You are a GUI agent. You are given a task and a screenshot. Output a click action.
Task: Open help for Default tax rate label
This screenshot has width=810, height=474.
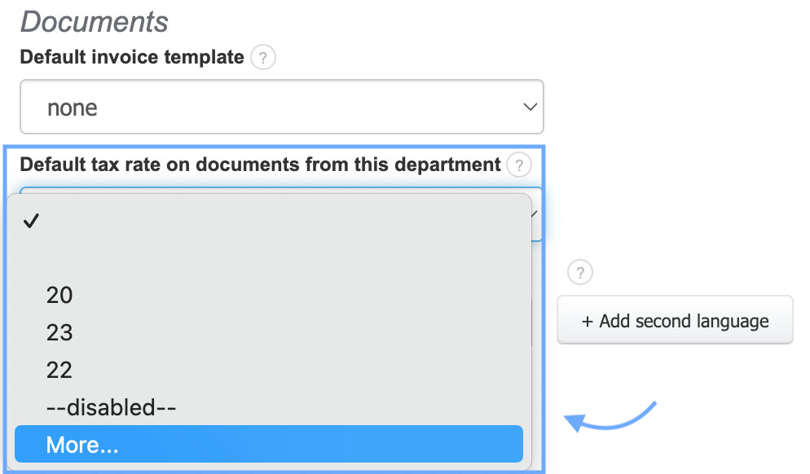(518, 165)
